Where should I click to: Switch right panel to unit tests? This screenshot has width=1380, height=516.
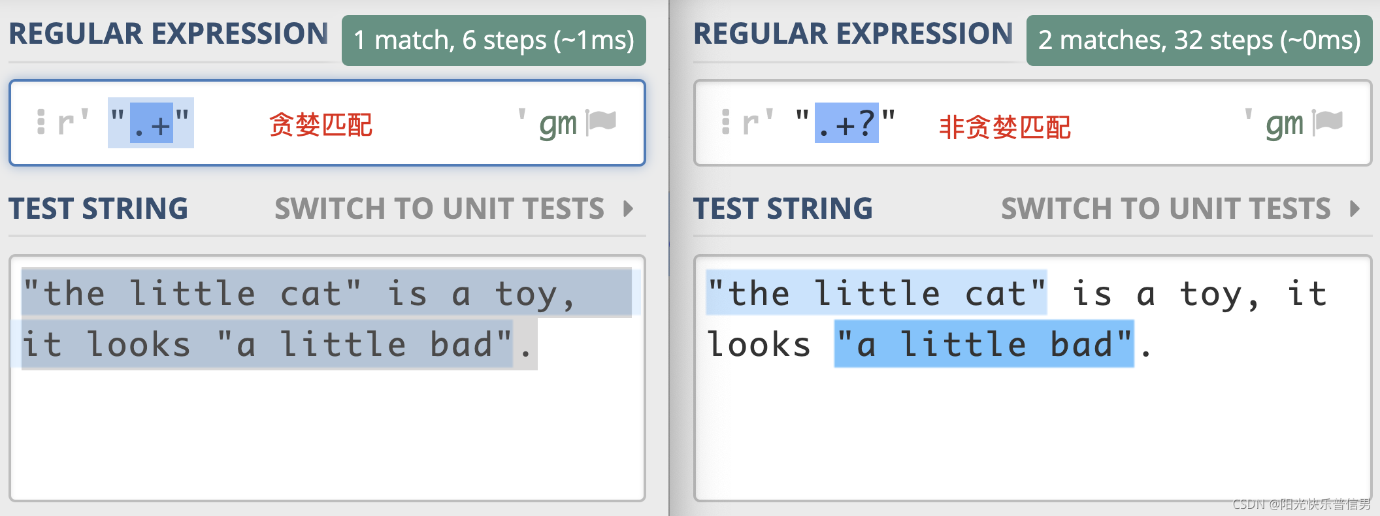[1166, 209]
